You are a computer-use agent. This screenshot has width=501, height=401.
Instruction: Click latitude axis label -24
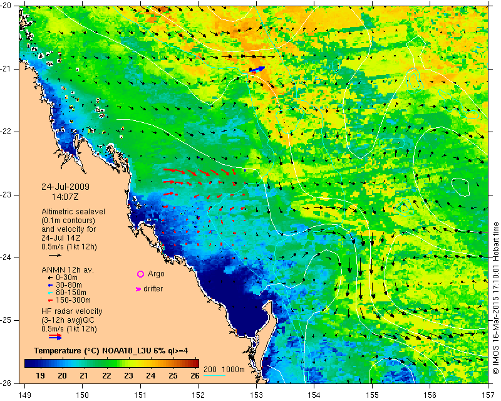tap(6, 258)
